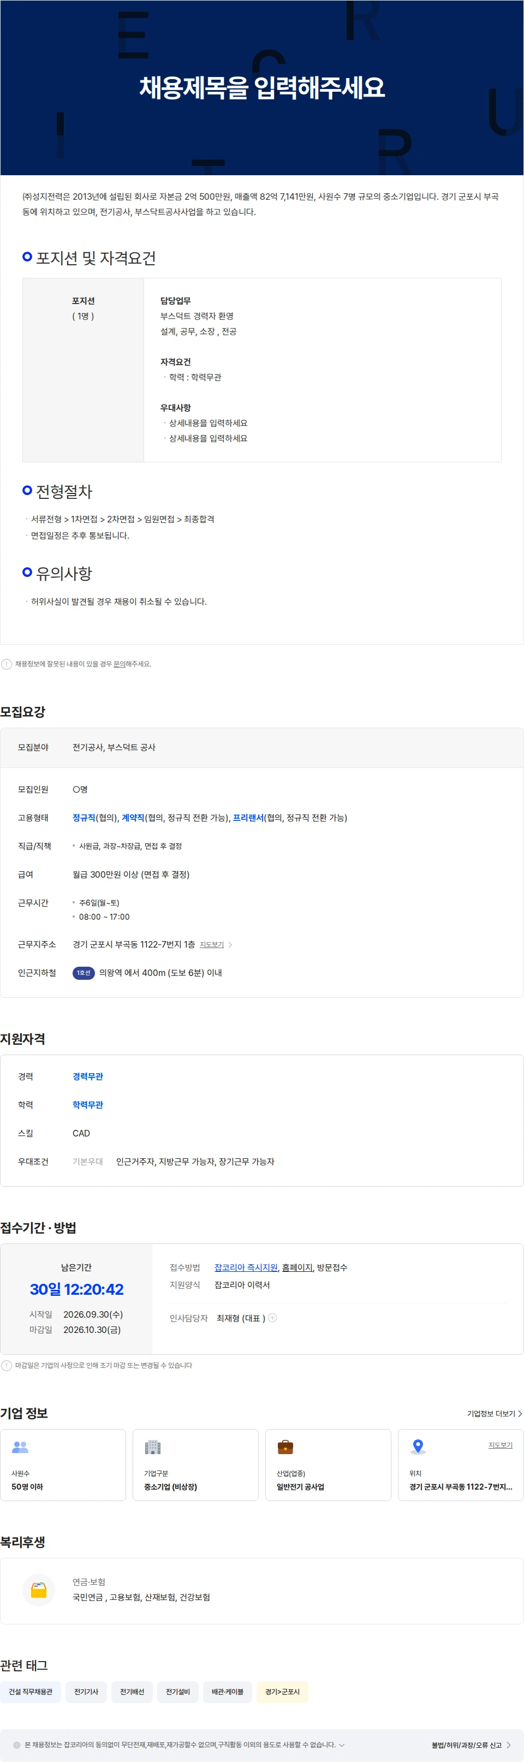Click the 프리랜서 employment type text

(248, 817)
